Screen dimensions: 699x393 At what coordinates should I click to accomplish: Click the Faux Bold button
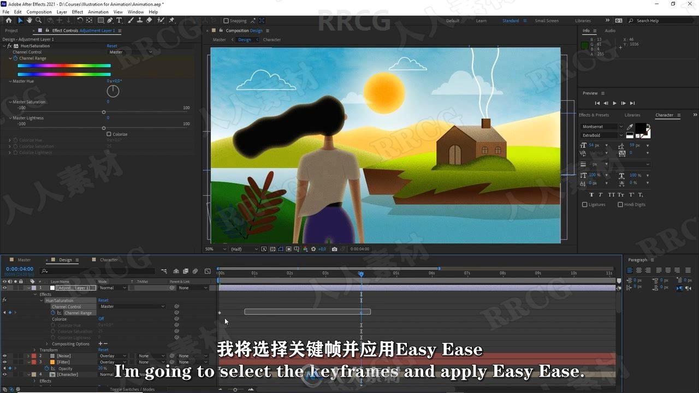point(591,195)
